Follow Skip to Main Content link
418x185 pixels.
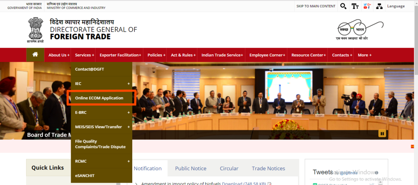[316, 6]
